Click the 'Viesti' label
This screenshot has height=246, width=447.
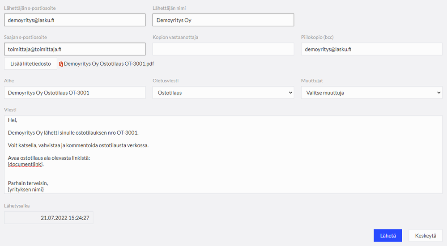coord(10,110)
